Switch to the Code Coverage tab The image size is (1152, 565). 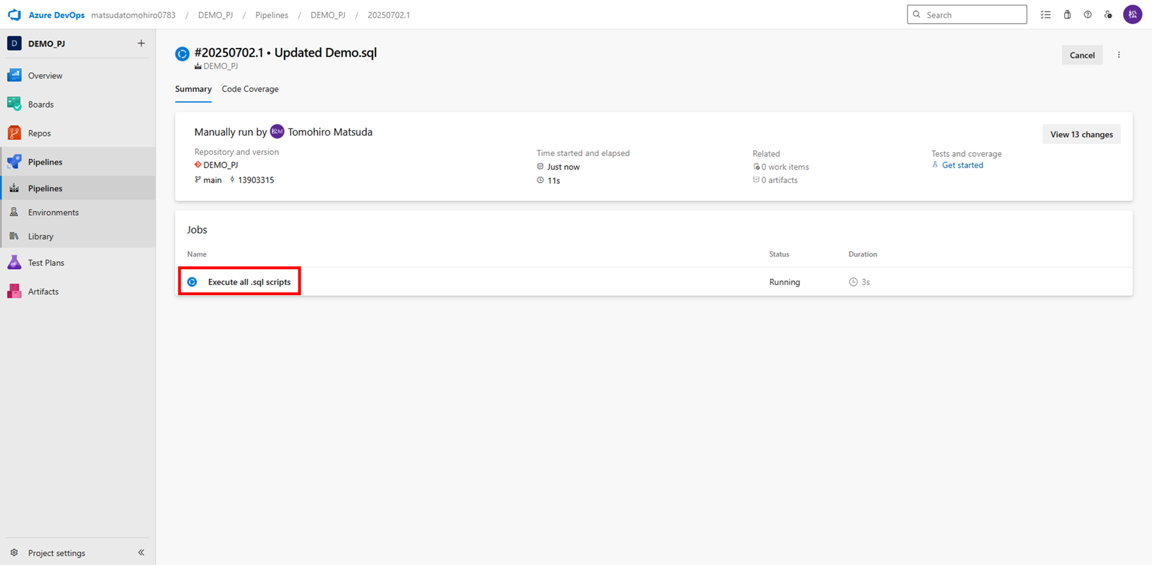pyautogui.click(x=250, y=89)
